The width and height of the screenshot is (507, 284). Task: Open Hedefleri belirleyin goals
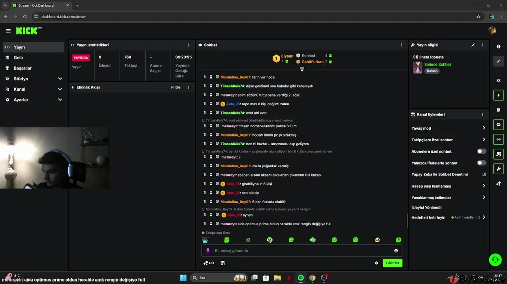[x=448, y=217]
